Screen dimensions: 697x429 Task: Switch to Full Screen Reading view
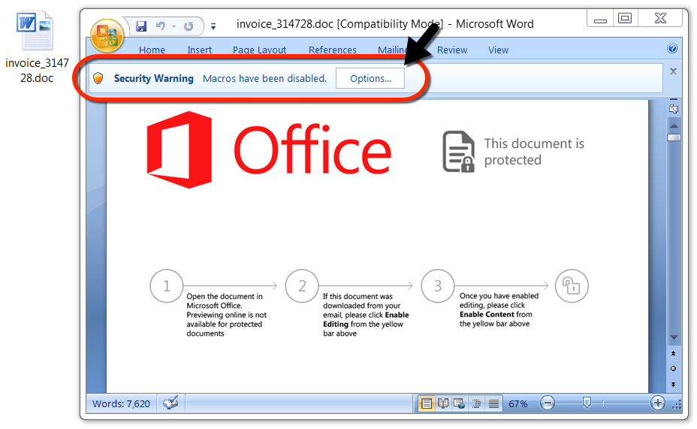[443, 403]
